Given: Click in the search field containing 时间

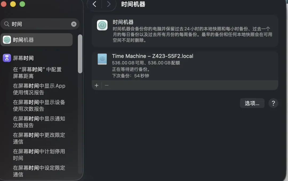Looking at the screenshot, I should pos(40,24).
